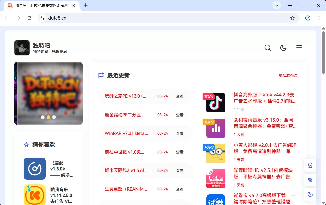Toggle dark mode with the header moon icon
Image resolution: width=326 pixels, height=205 pixels.
pos(283,48)
